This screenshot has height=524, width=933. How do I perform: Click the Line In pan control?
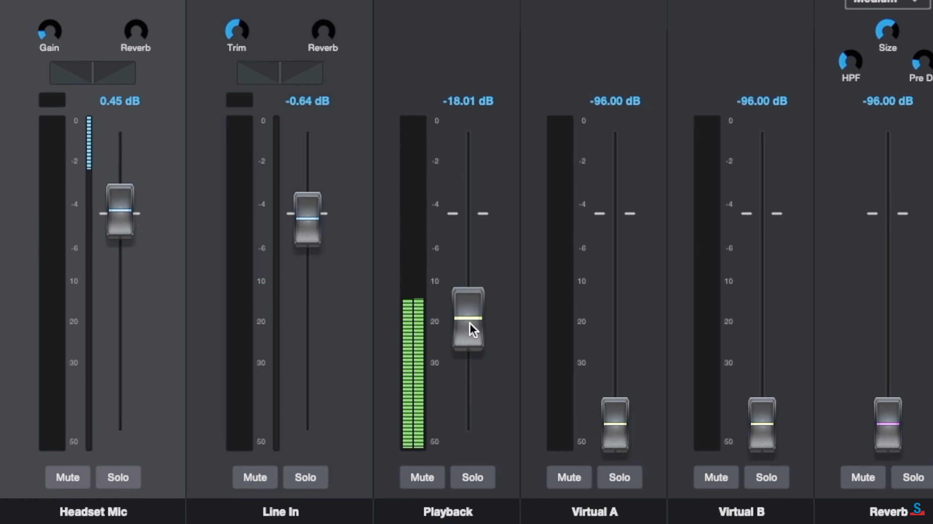(x=280, y=73)
